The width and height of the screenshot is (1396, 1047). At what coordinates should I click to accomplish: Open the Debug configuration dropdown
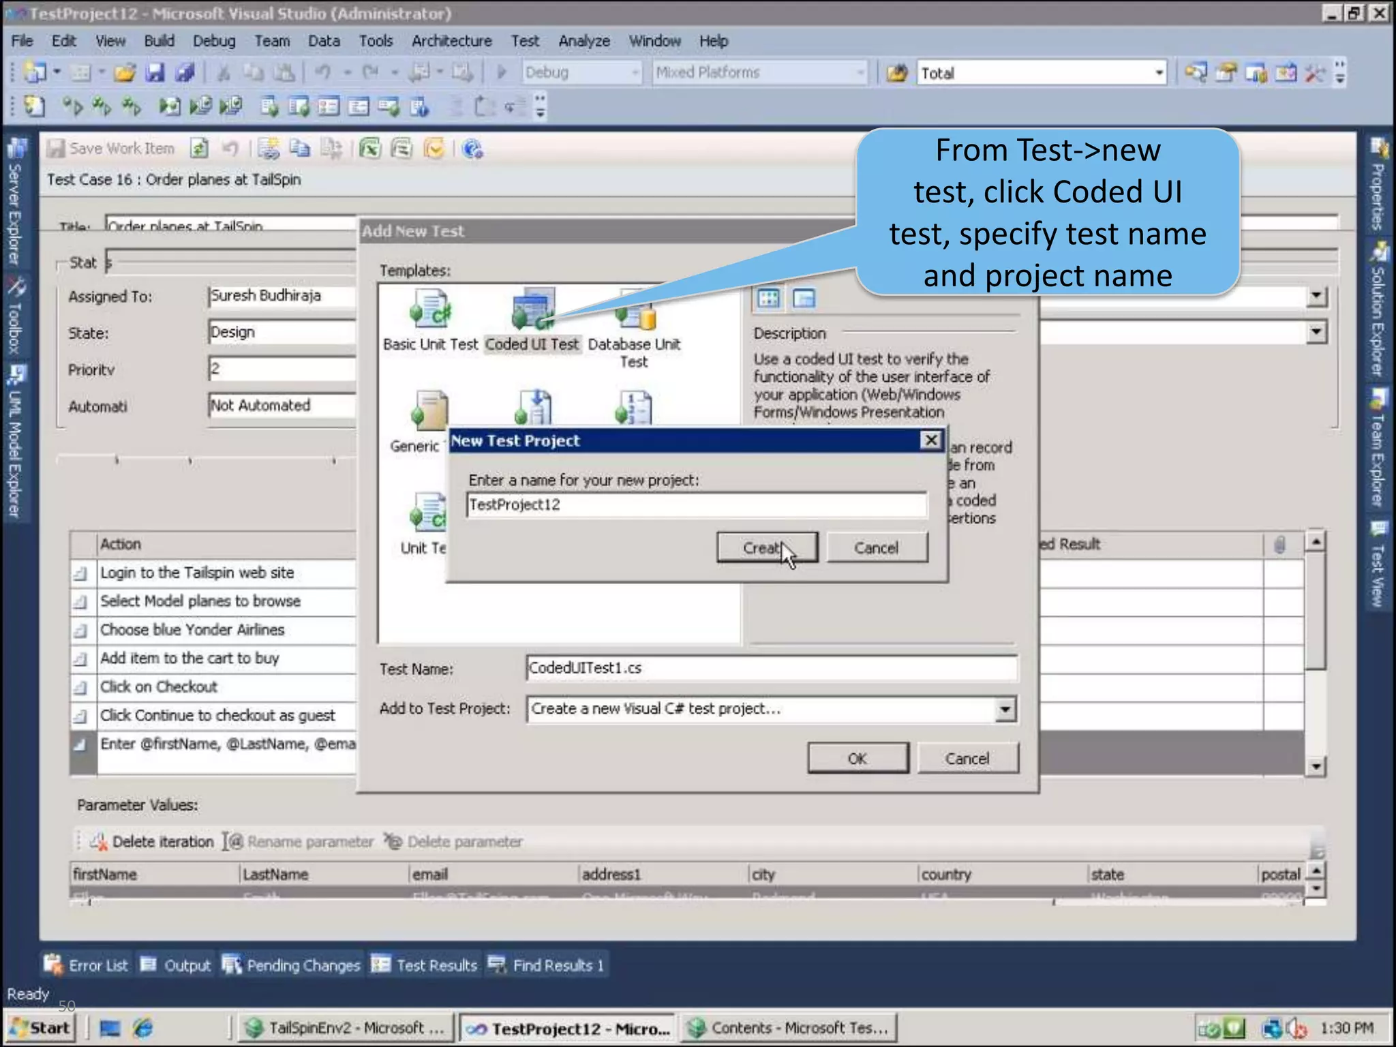(635, 72)
